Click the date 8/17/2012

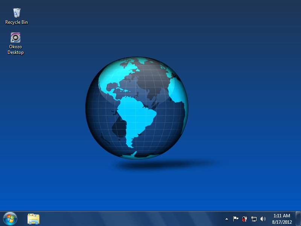click(282, 222)
